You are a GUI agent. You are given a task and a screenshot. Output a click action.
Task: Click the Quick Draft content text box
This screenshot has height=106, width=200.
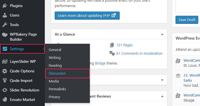coord(188,6)
